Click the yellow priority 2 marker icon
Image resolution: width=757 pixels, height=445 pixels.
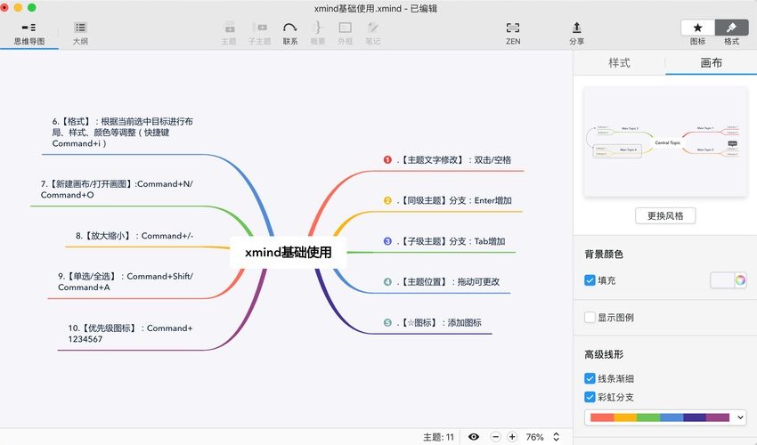pos(387,200)
